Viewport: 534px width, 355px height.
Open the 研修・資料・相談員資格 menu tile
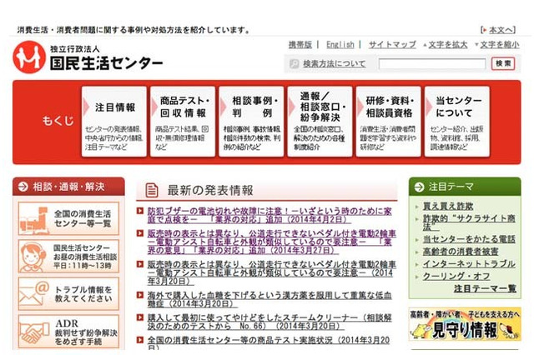pyautogui.click(x=388, y=122)
